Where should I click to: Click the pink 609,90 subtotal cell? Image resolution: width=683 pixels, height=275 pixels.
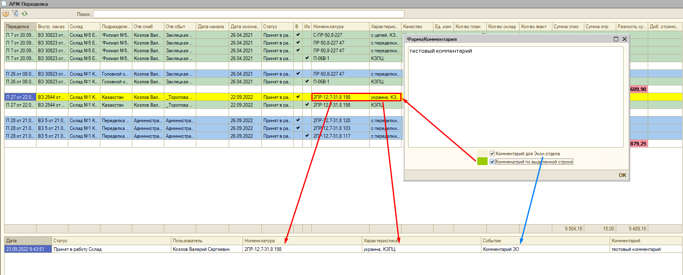click(x=638, y=89)
